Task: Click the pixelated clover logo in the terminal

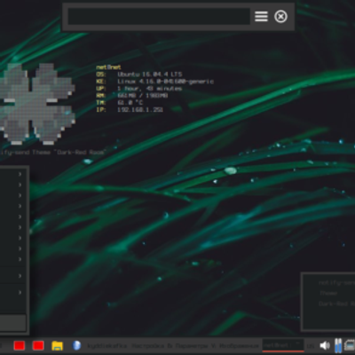Action: pyautogui.click(x=37, y=104)
